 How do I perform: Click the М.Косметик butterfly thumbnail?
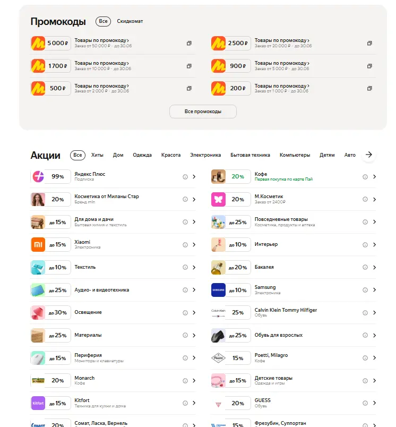pyautogui.click(x=218, y=199)
